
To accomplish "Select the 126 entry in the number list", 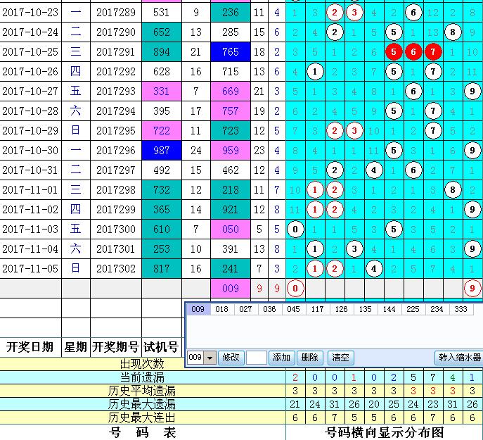I will click(x=341, y=309).
